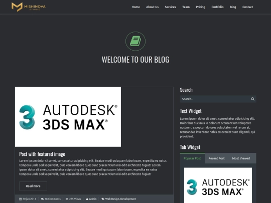271x203 pixels.
Task: Click the sidebar Search heading
Action: point(186,90)
